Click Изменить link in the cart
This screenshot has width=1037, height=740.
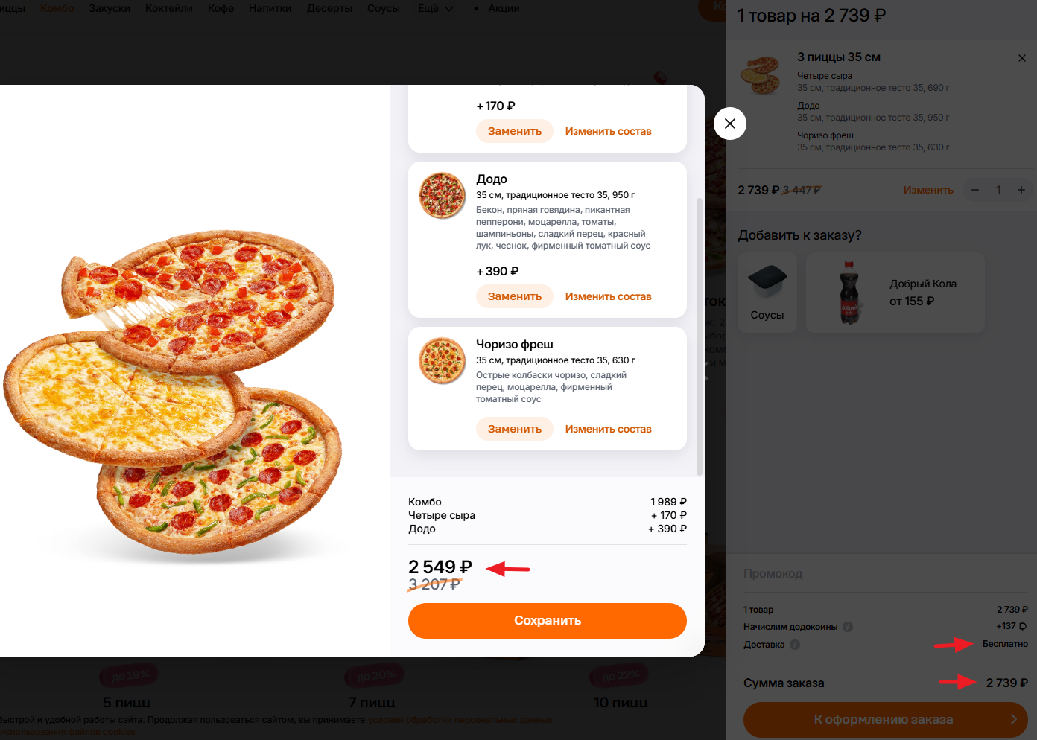928,190
